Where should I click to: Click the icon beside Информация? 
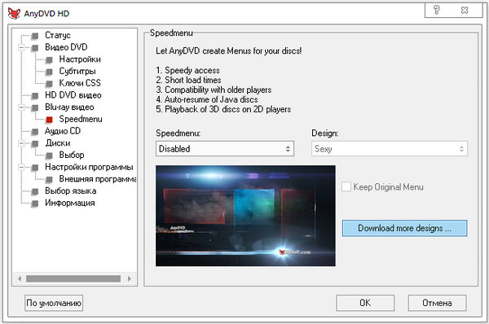tap(35, 204)
